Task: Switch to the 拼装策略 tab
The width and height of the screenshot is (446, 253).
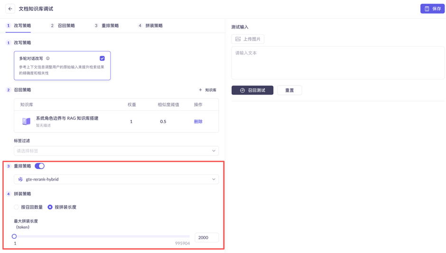Action: click(150, 26)
